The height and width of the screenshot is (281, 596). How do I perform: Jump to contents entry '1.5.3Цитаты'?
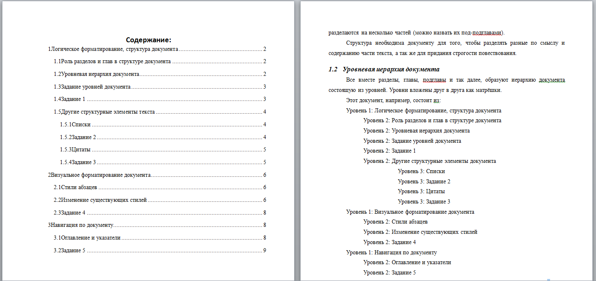click(x=164, y=150)
